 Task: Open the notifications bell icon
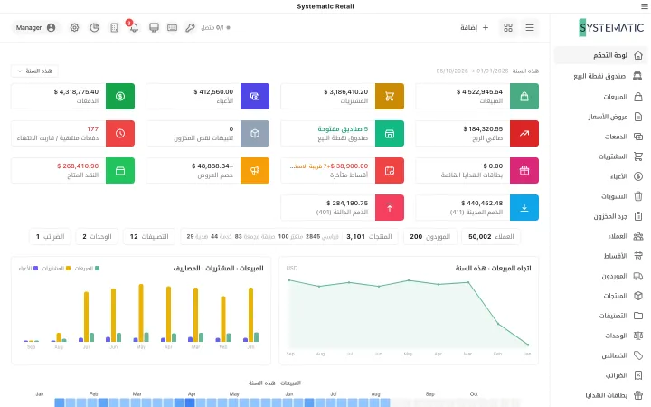(134, 27)
